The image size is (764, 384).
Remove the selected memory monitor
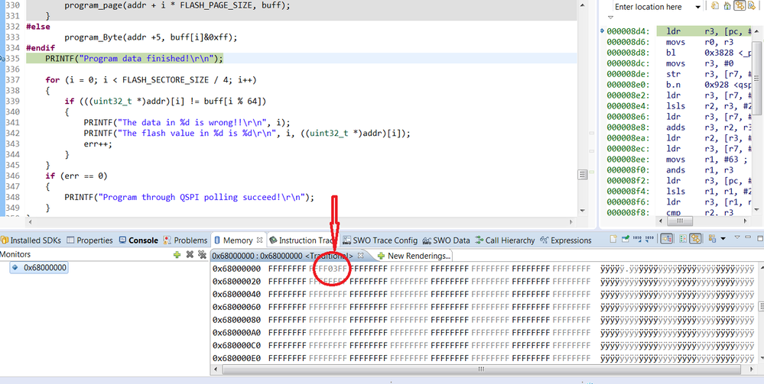point(190,254)
